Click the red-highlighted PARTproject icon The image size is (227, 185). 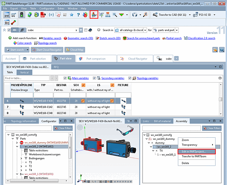(x=94, y=15)
